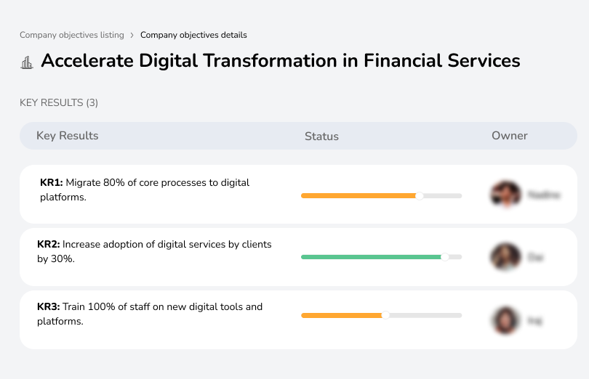This screenshot has width=589, height=379.
Task: Select the Accelerate Digital Transformation title
Action: tap(281, 61)
